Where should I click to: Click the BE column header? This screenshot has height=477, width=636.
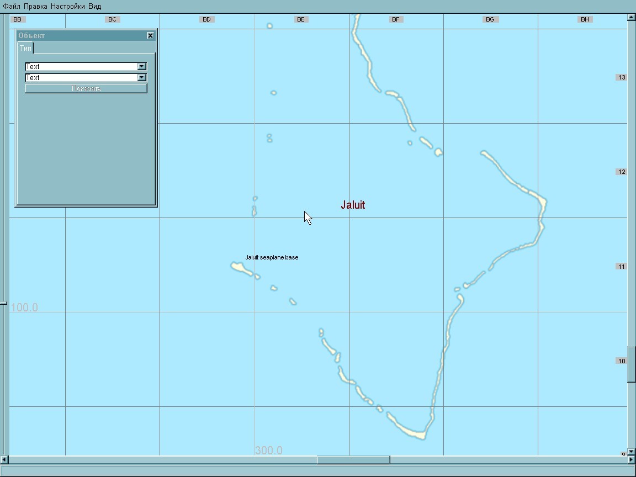click(301, 19)
